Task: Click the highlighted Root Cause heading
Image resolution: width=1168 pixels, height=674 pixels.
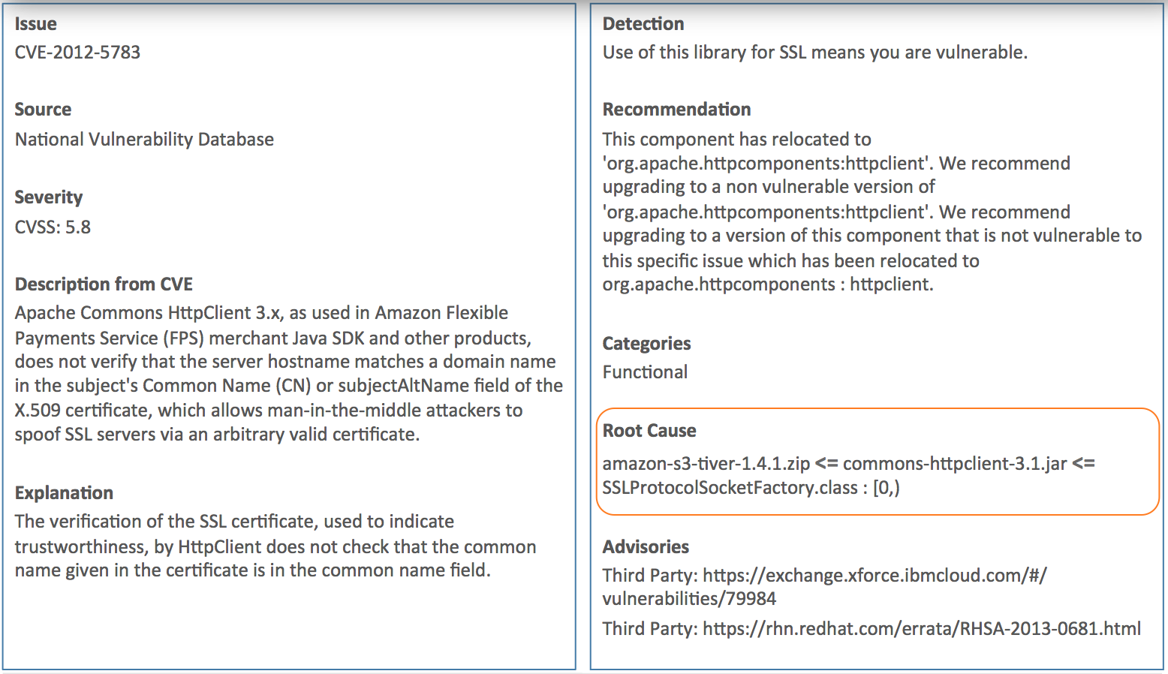Action: click(649, 431)
